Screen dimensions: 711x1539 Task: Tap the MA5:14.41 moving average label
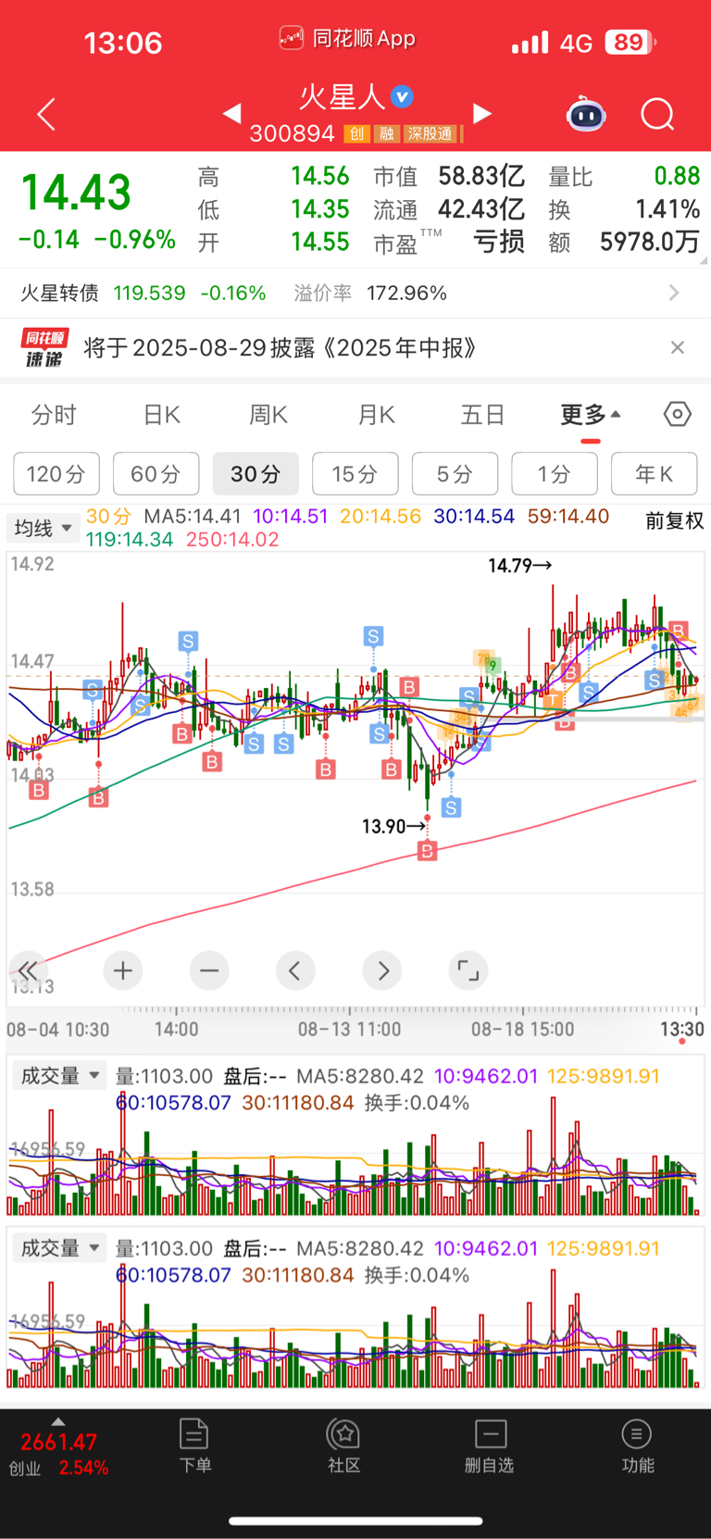[193, 516]
